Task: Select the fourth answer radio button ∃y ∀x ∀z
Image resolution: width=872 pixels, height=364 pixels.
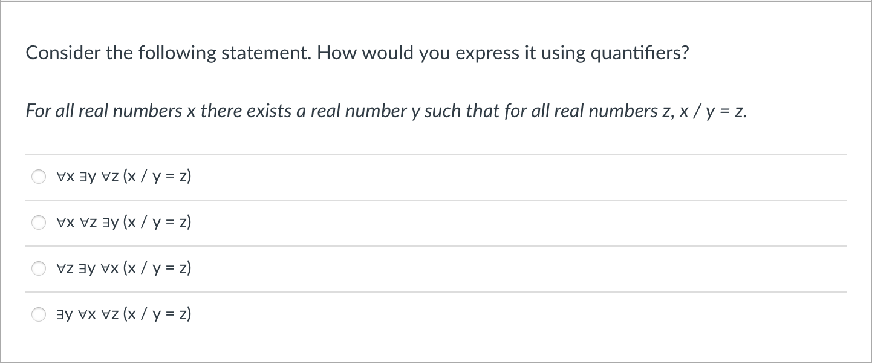Action: [39, 314]
